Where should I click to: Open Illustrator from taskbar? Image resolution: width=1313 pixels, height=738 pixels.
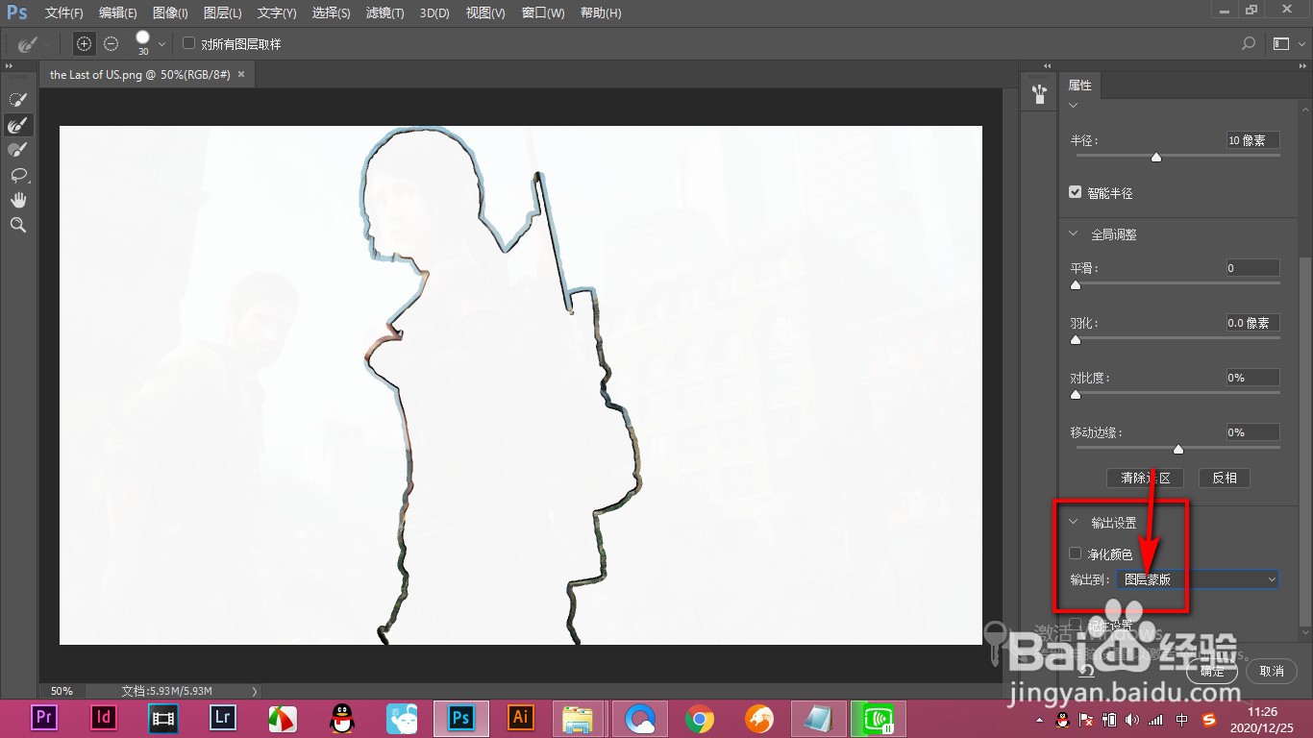pyautogui.click(x=520, y=717)
